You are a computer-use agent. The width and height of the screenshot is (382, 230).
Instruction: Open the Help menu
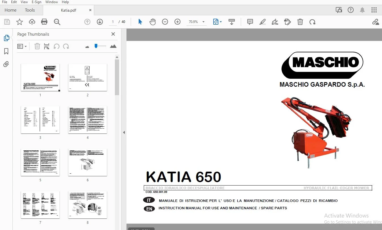pos(65,2)
